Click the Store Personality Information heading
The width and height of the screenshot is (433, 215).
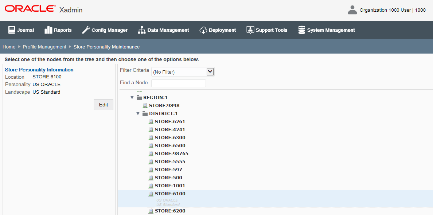click(39, 70)
